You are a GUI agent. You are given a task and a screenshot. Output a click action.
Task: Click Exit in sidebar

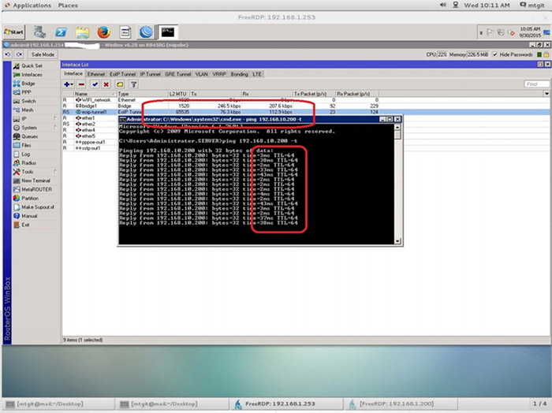point(25,225)
